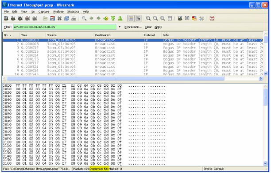
Task: Sort by the Protocol column header
Action: 152,35
